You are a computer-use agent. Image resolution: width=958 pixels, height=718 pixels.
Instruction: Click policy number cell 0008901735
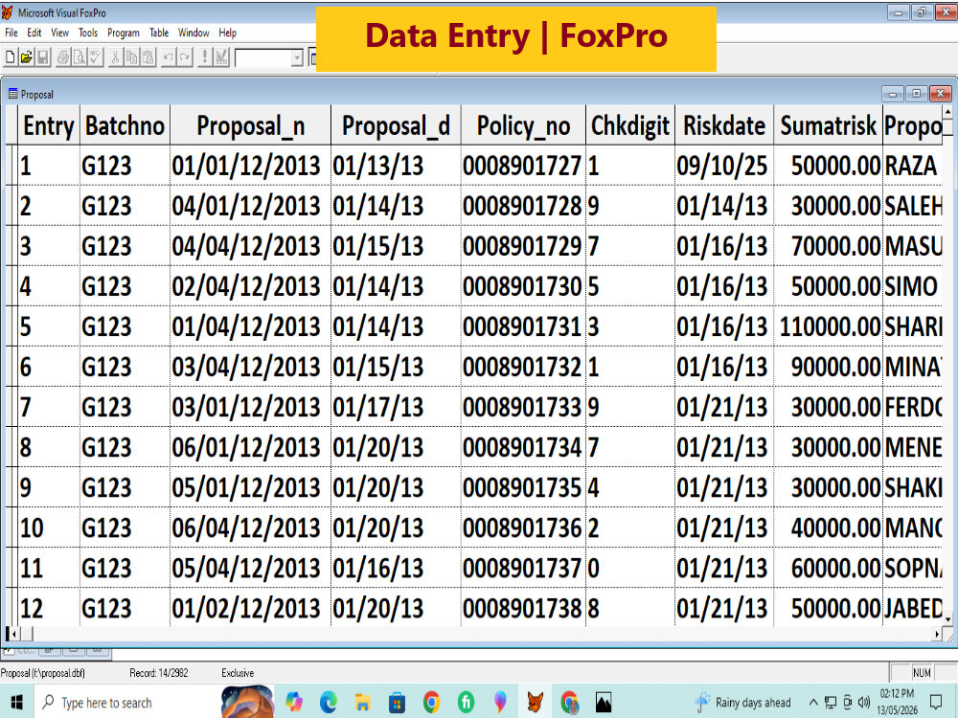522,487
